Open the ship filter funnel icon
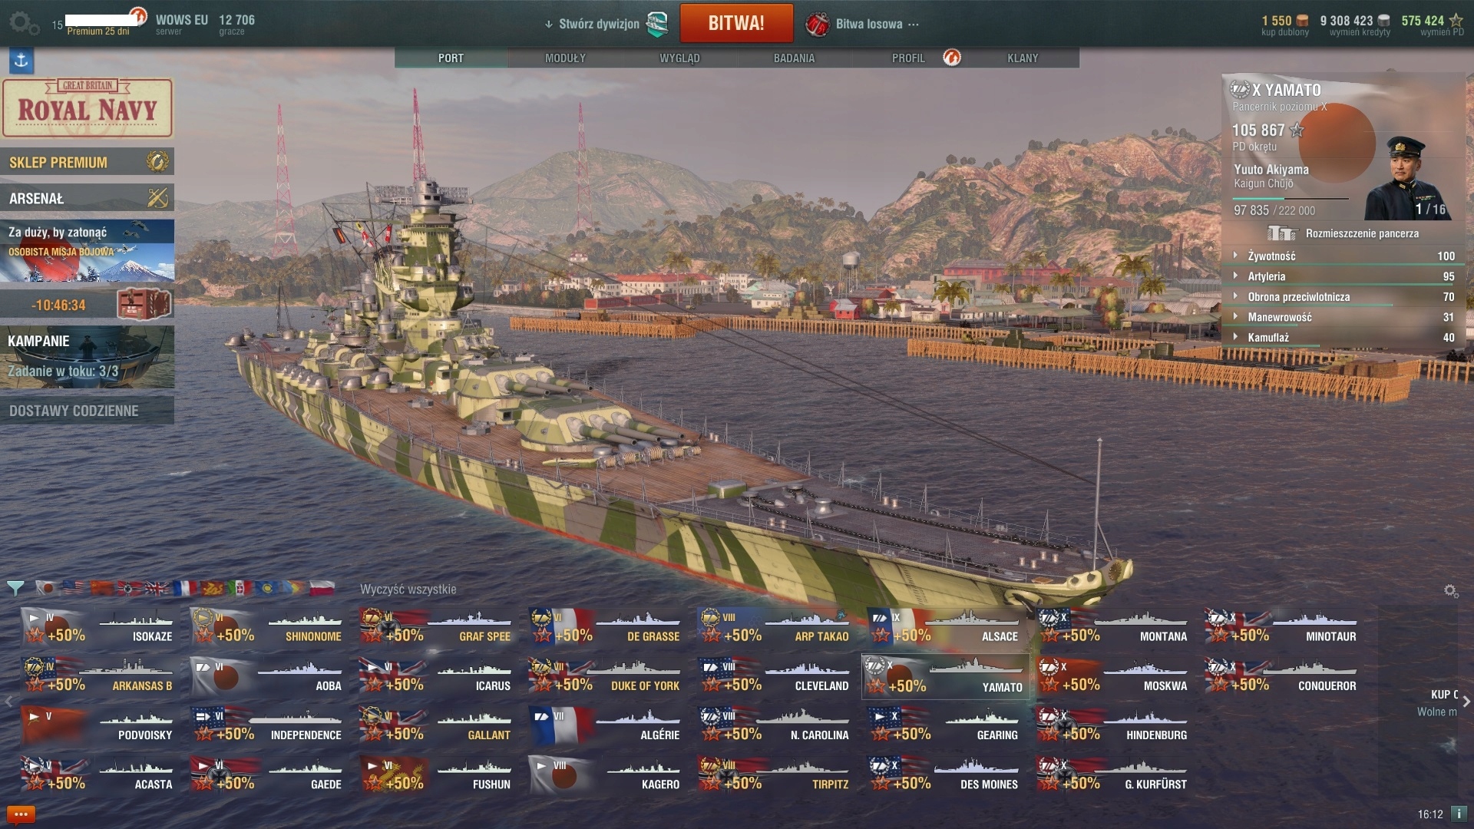The width and height of the screenshot is (1474, 829). tap(15, 589)
